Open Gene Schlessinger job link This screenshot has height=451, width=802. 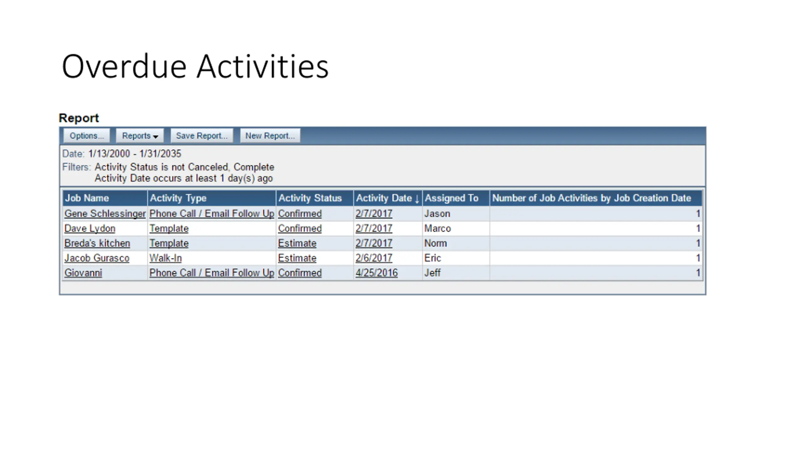coord(105,214)
